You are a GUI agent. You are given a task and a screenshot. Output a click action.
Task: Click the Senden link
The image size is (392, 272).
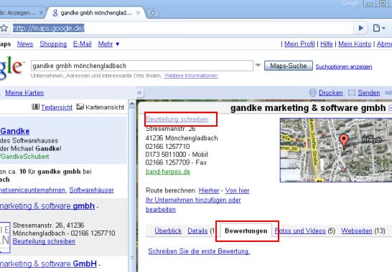point(369,93)
